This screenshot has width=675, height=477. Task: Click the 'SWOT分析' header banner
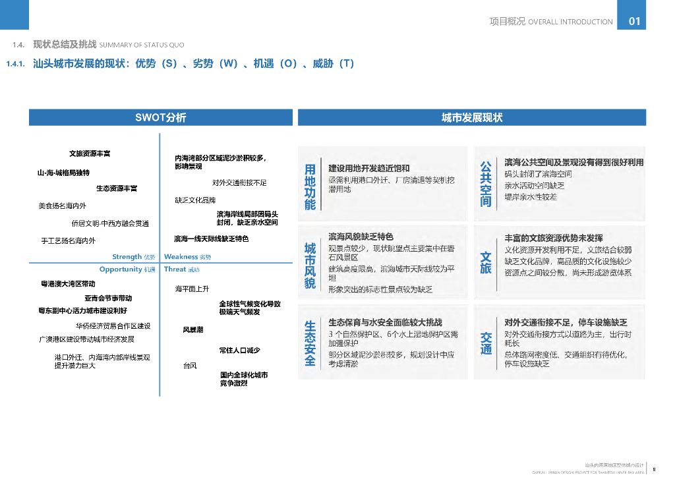pyautogui.click(x=161, y=117)
